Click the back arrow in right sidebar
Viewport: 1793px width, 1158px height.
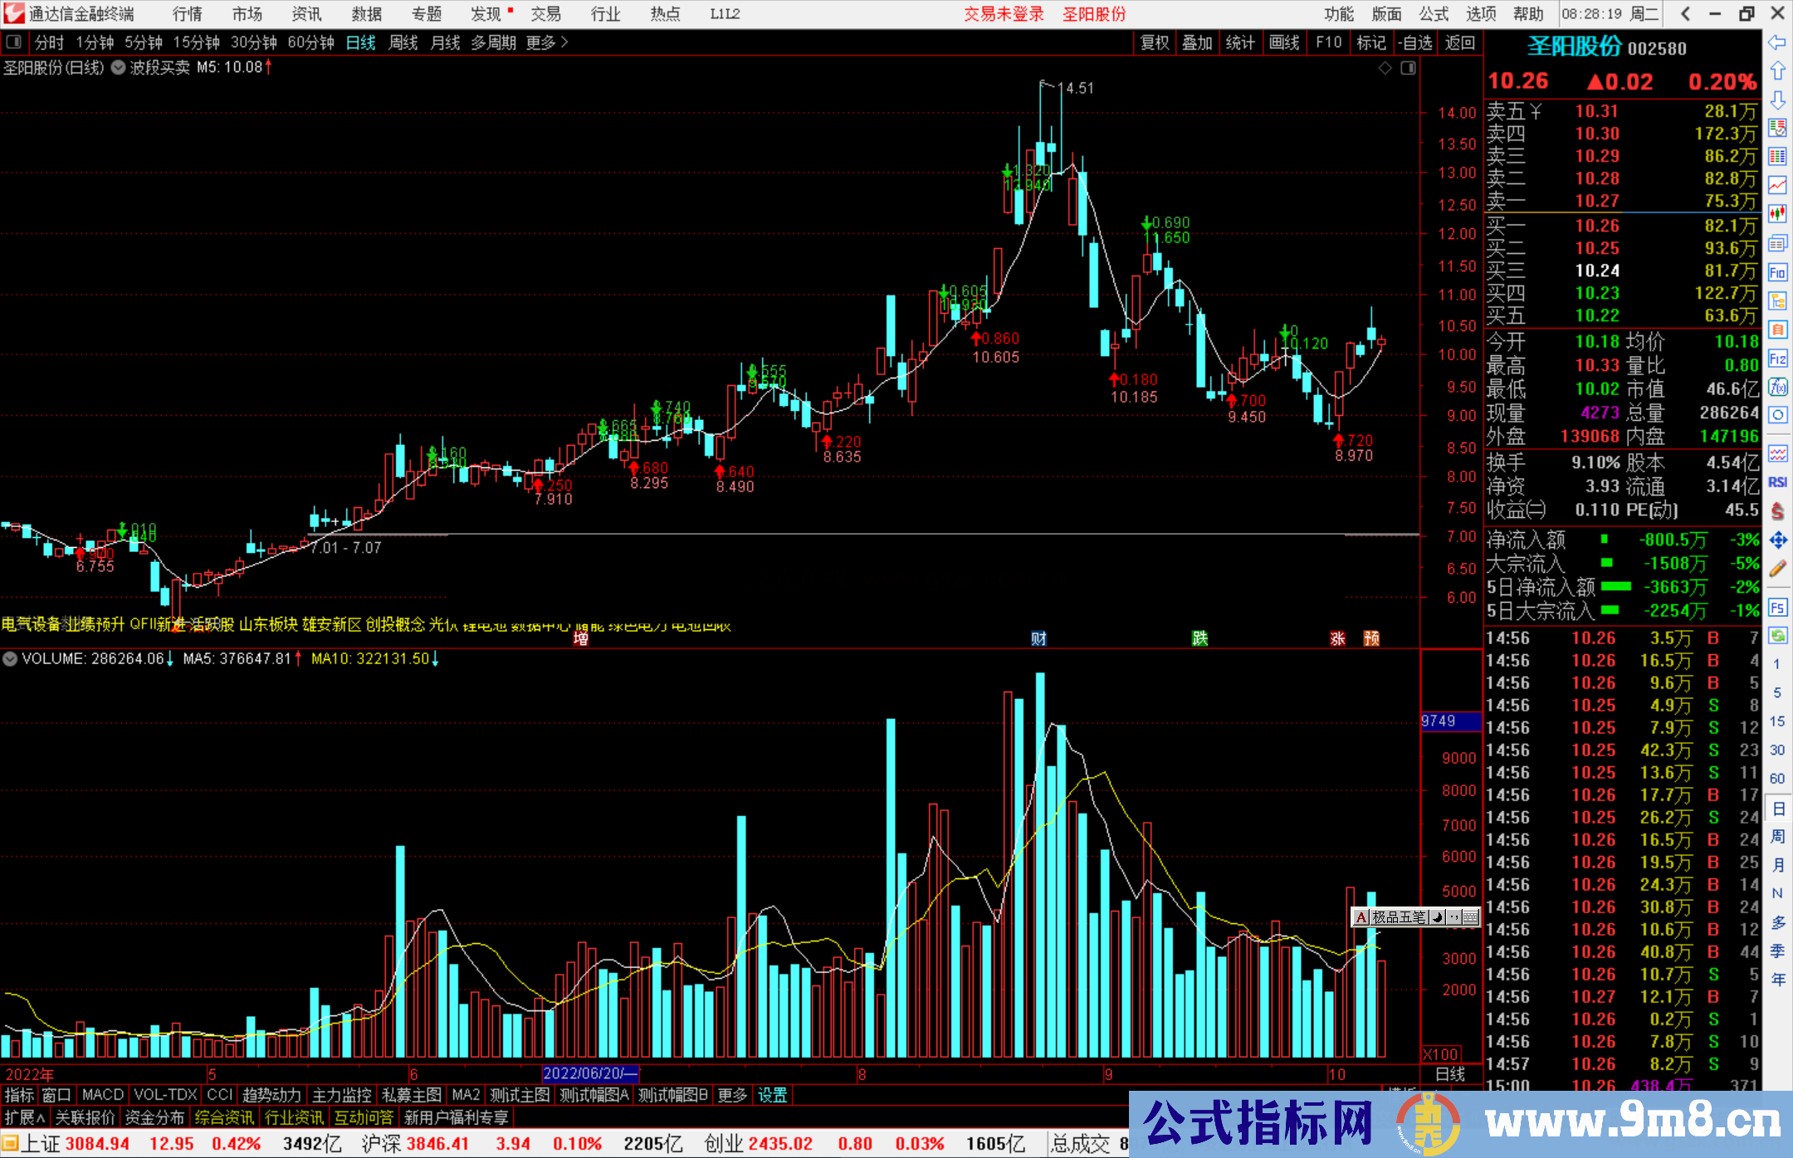pos(1777,42)
